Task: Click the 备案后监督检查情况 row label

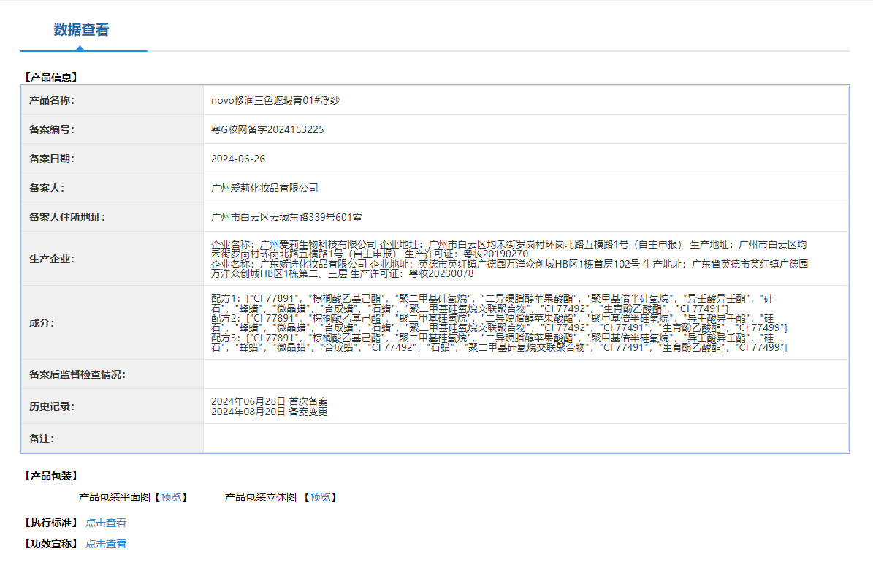Action: click(77, 374)
